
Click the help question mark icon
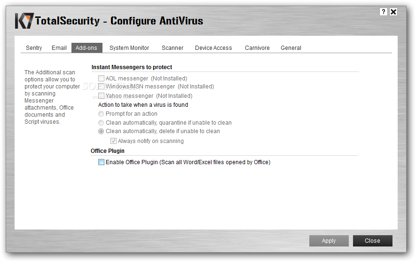tap(384, 12)
